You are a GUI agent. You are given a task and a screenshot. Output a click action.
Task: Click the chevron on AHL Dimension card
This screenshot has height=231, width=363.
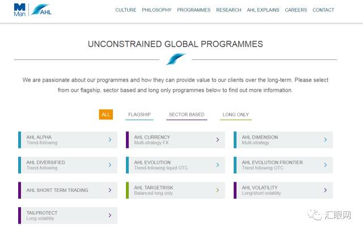325,140
